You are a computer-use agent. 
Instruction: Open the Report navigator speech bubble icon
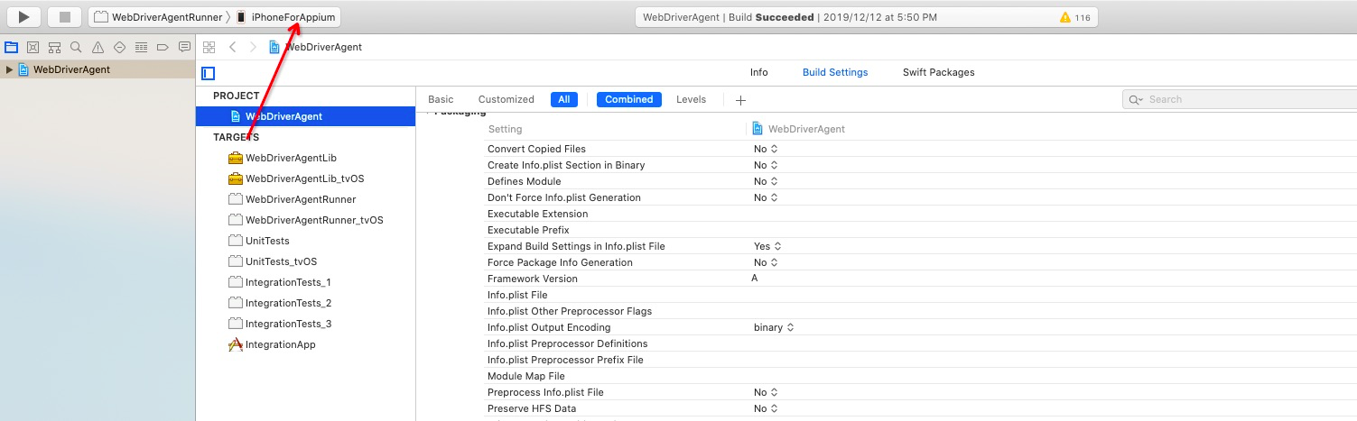point(184,47)
